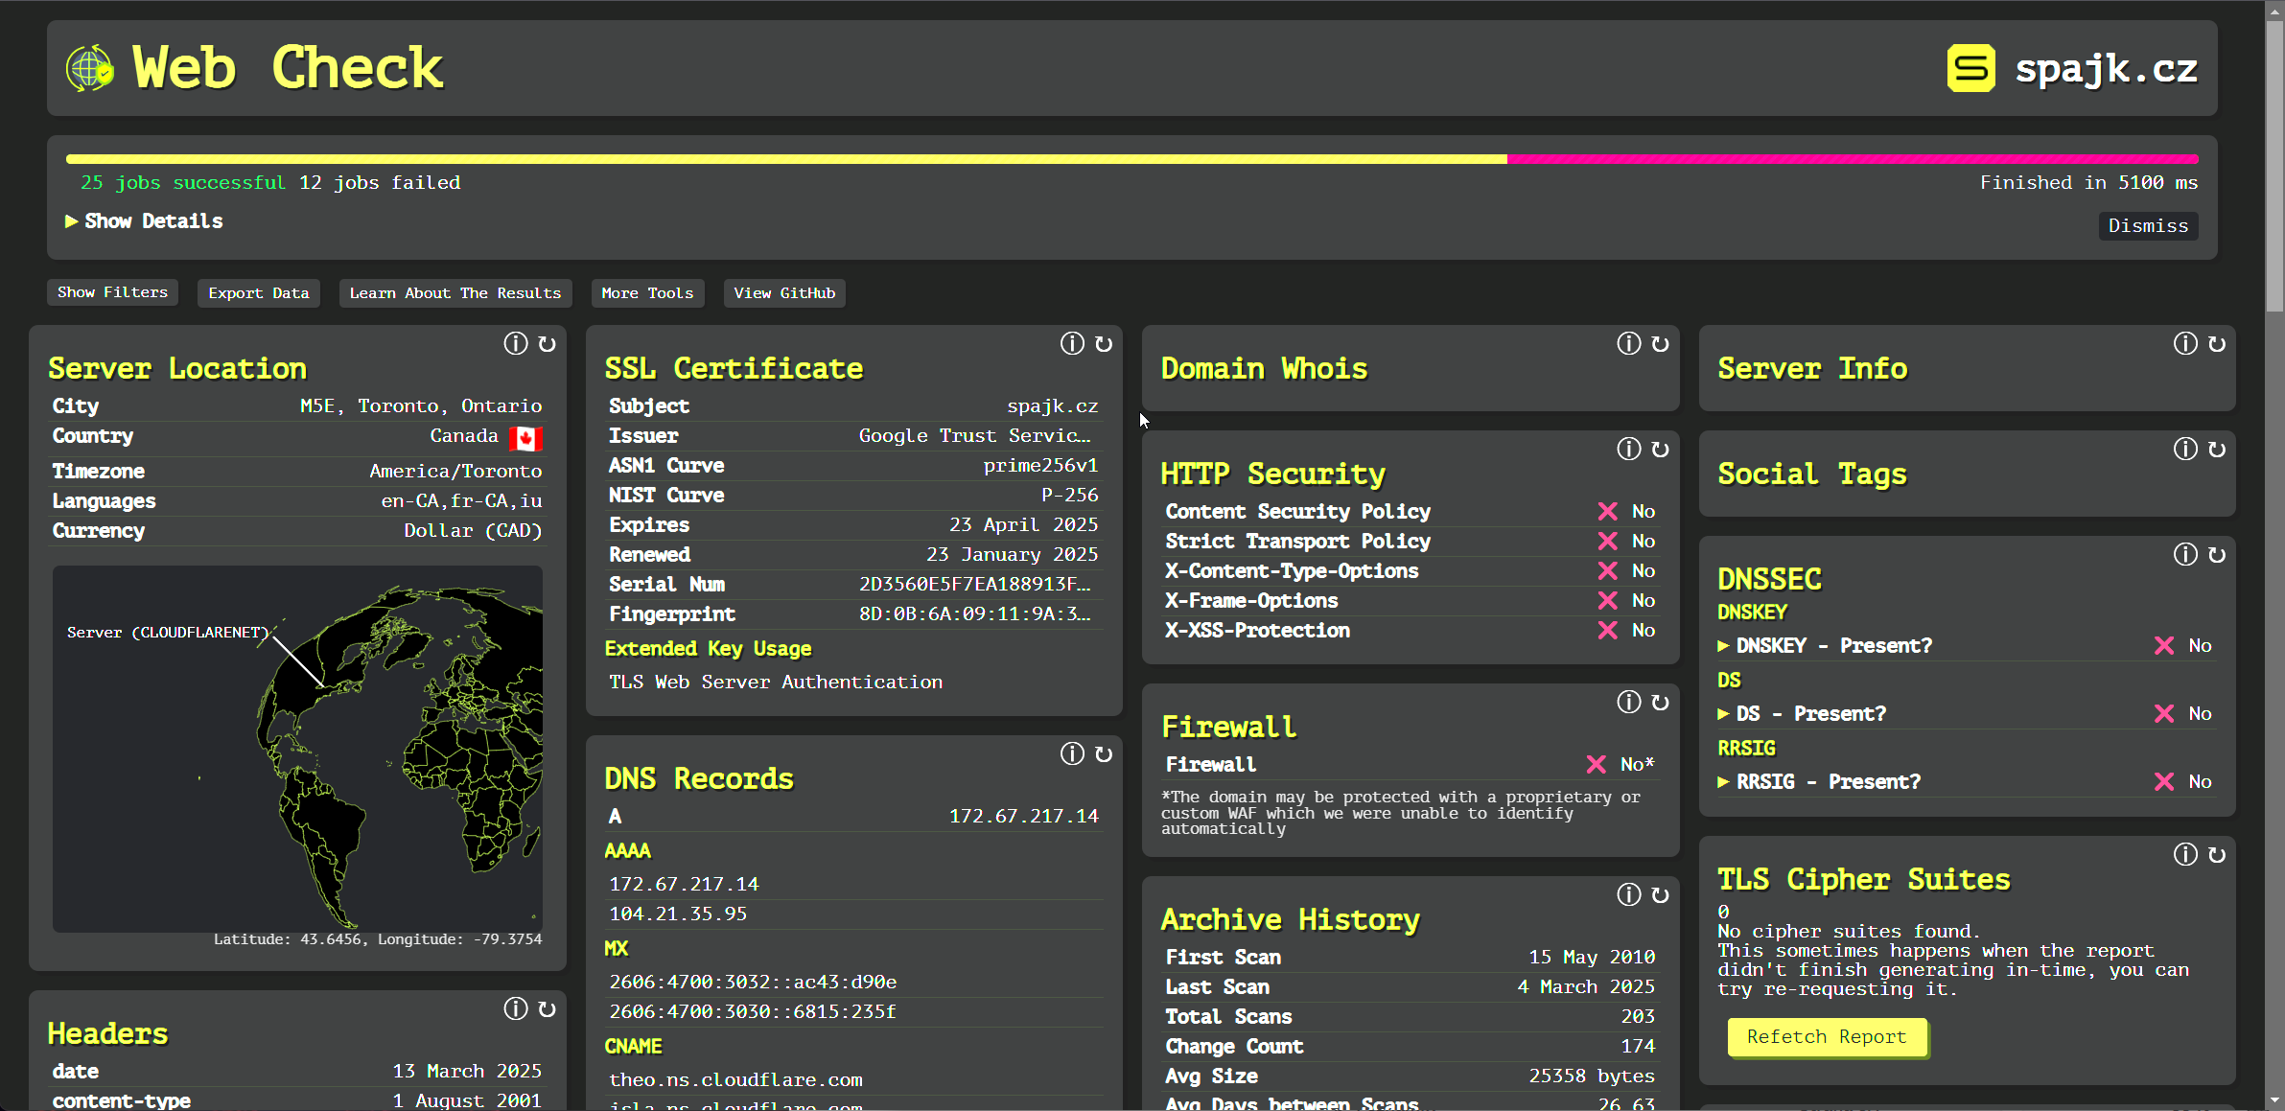Refresh the TLS Cipher Suites card
The image size is (2285, 1111).
(x=2217, y=854)
